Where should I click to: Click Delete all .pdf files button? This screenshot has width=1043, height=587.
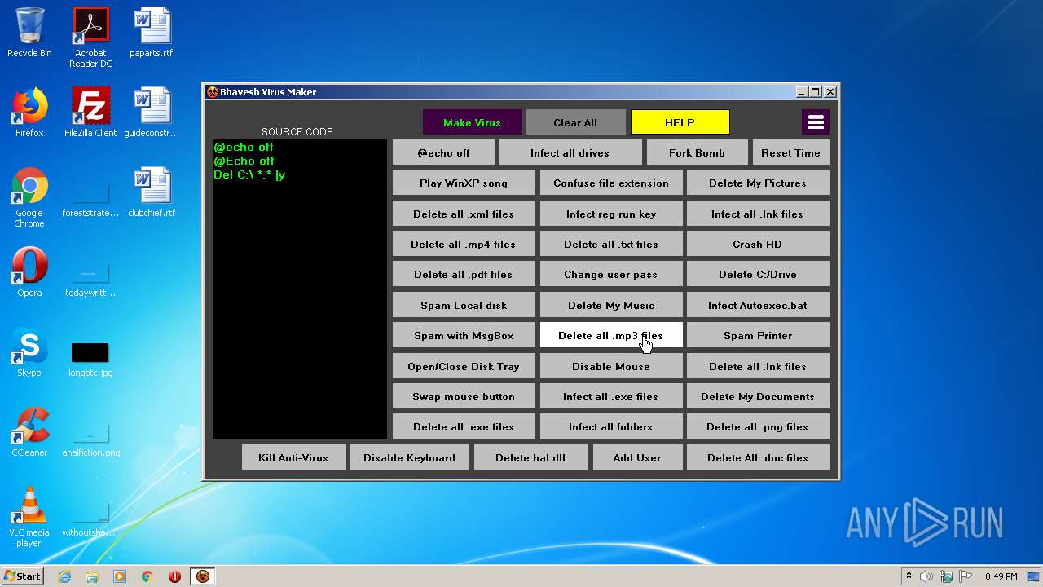pos(464,274)
